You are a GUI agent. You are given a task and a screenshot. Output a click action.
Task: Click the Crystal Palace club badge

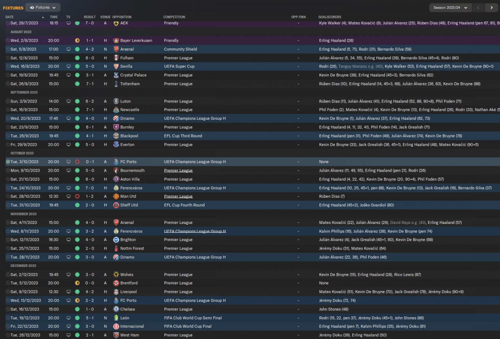point(116,75)
